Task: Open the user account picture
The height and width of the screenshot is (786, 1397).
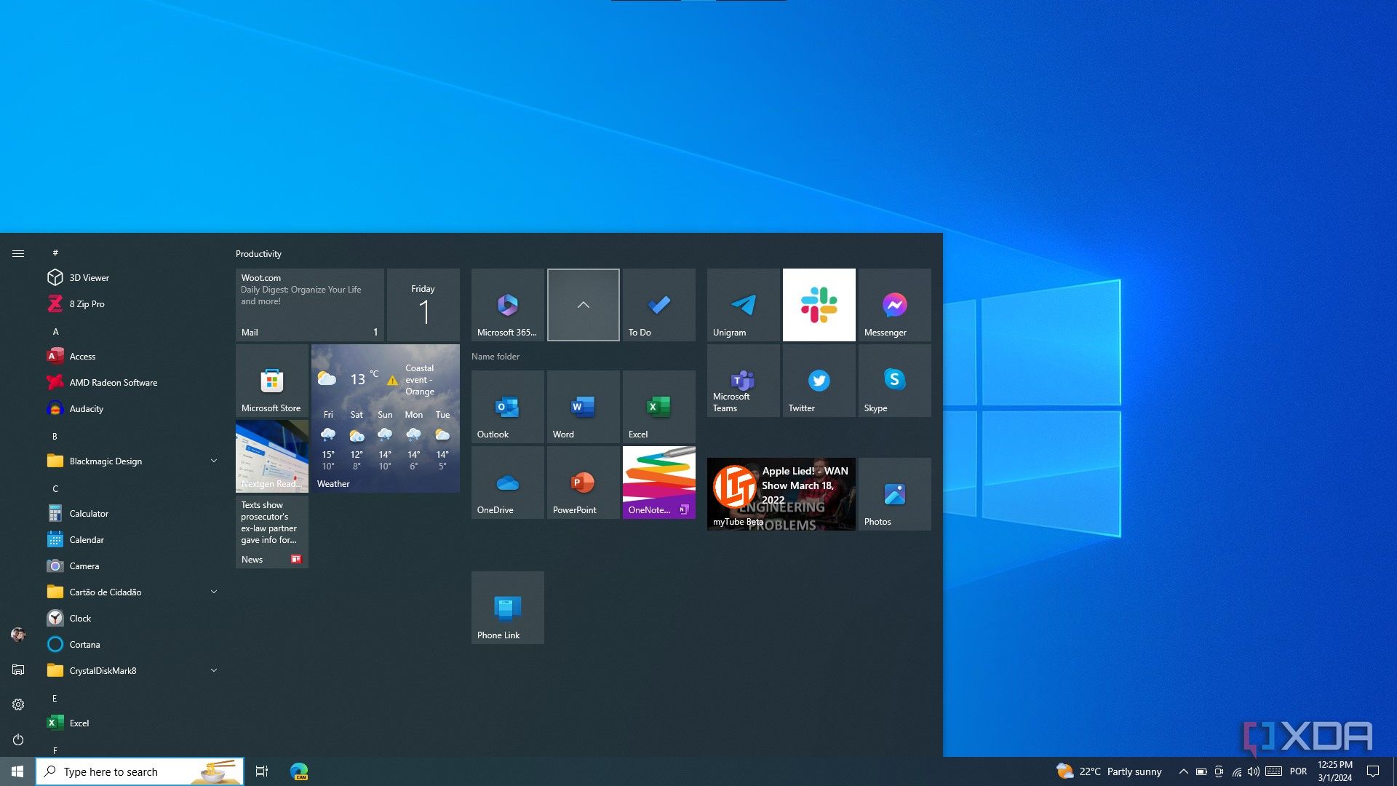Action: pyautogui.click(x=18, y=635)
